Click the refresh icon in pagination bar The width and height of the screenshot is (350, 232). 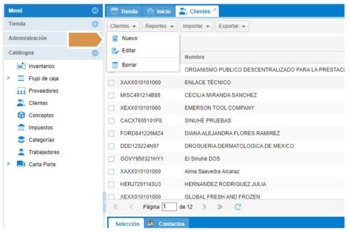238,207
